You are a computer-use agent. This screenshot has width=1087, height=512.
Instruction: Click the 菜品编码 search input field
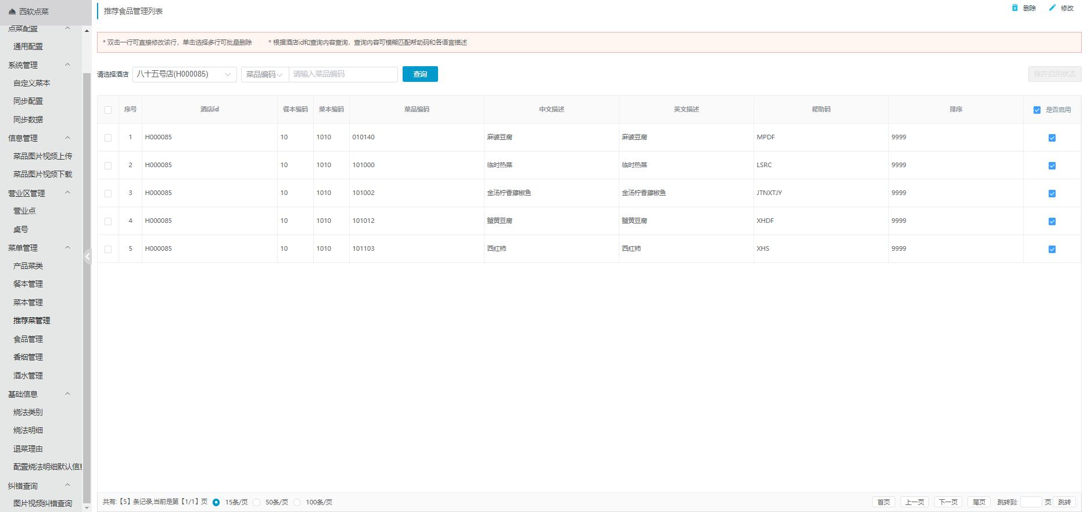(x=343, y=74)
